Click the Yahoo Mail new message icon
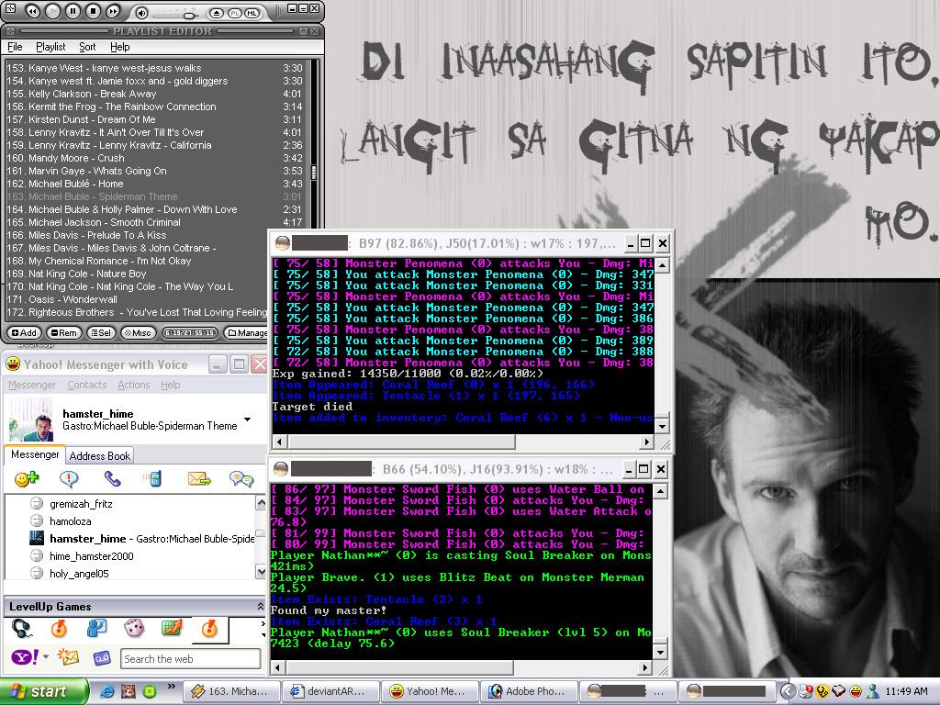 tap(68, 657)
